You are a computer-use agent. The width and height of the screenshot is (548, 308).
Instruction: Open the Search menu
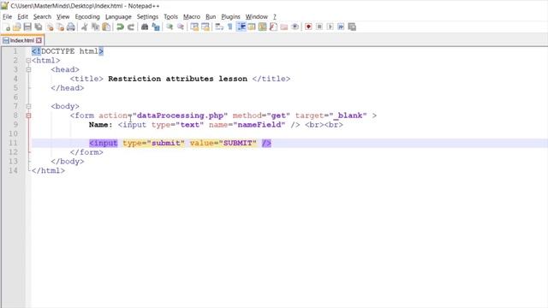[x=42, y=17]
